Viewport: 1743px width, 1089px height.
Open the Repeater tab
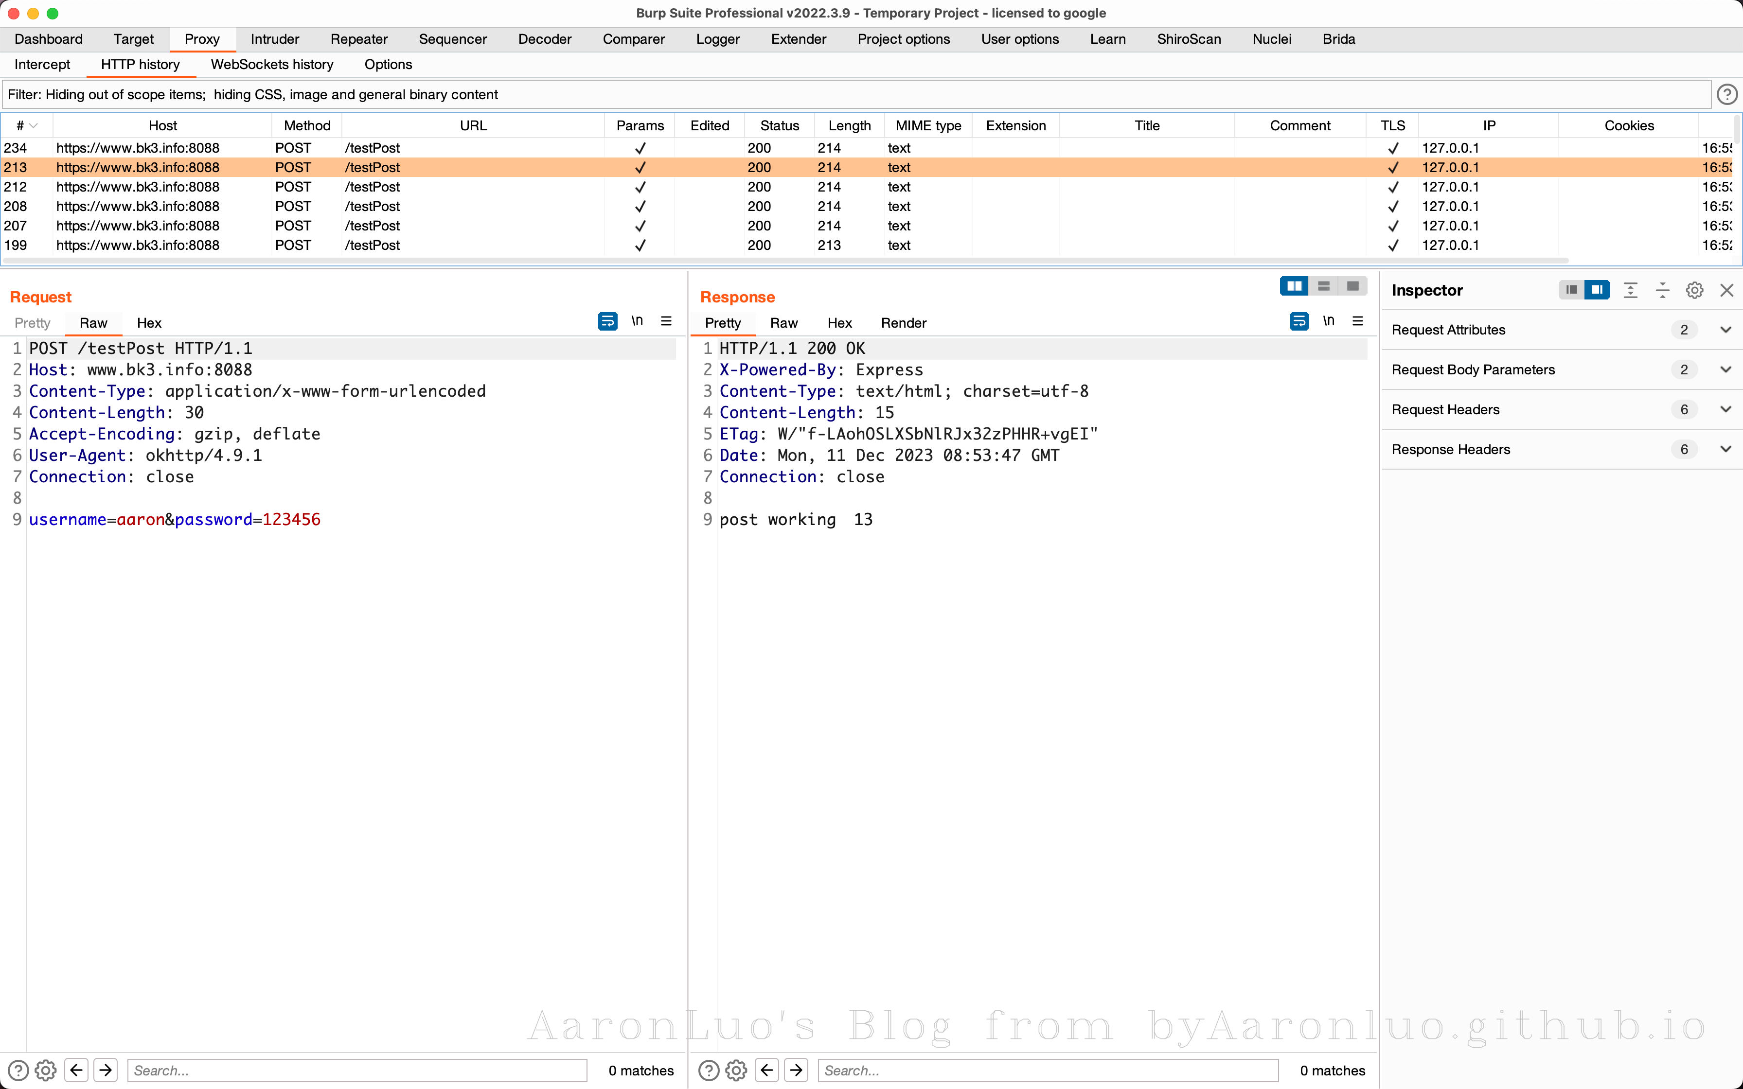tap(359, 39)
